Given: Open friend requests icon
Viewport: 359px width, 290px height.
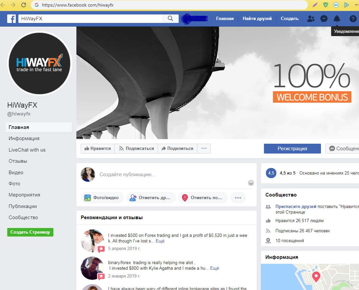Looking at the screenshot, I should pyautogui.click(x=311, y=19).
